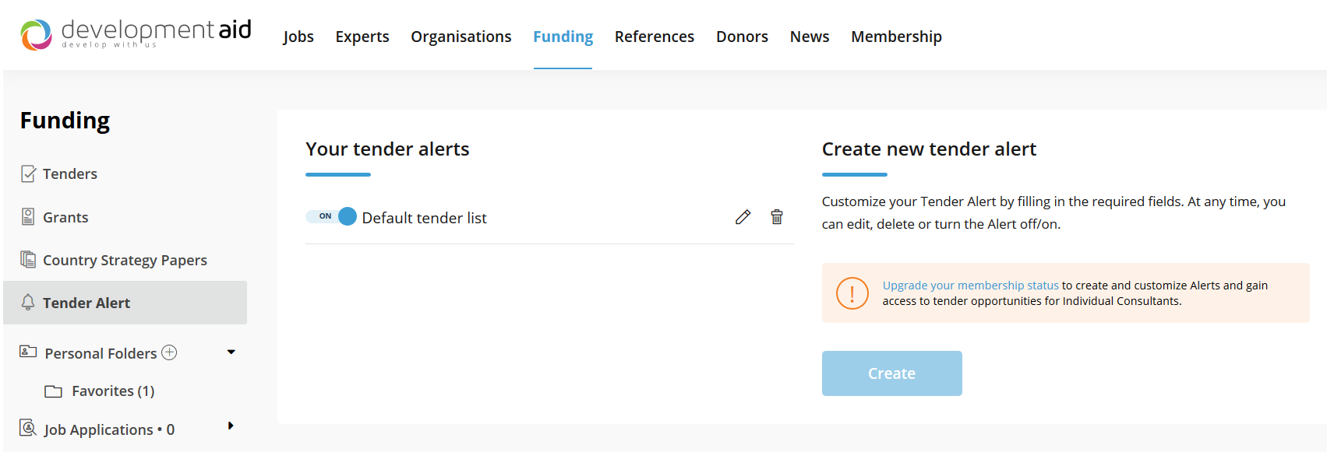Open Tenders in the Funding sidebar
The image size is (1327, 452).
point(69,173)
